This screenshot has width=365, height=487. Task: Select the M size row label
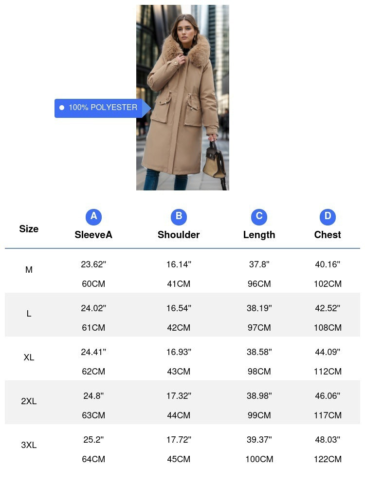pyautogui.click(x=29, y=270)
